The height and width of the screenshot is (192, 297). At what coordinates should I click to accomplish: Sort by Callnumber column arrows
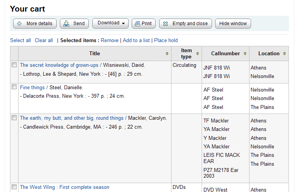click(245, 54)
